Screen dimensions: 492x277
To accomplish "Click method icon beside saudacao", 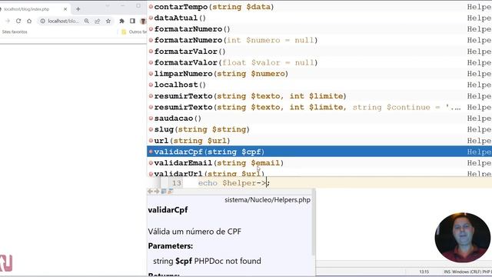I will point(151,118).
